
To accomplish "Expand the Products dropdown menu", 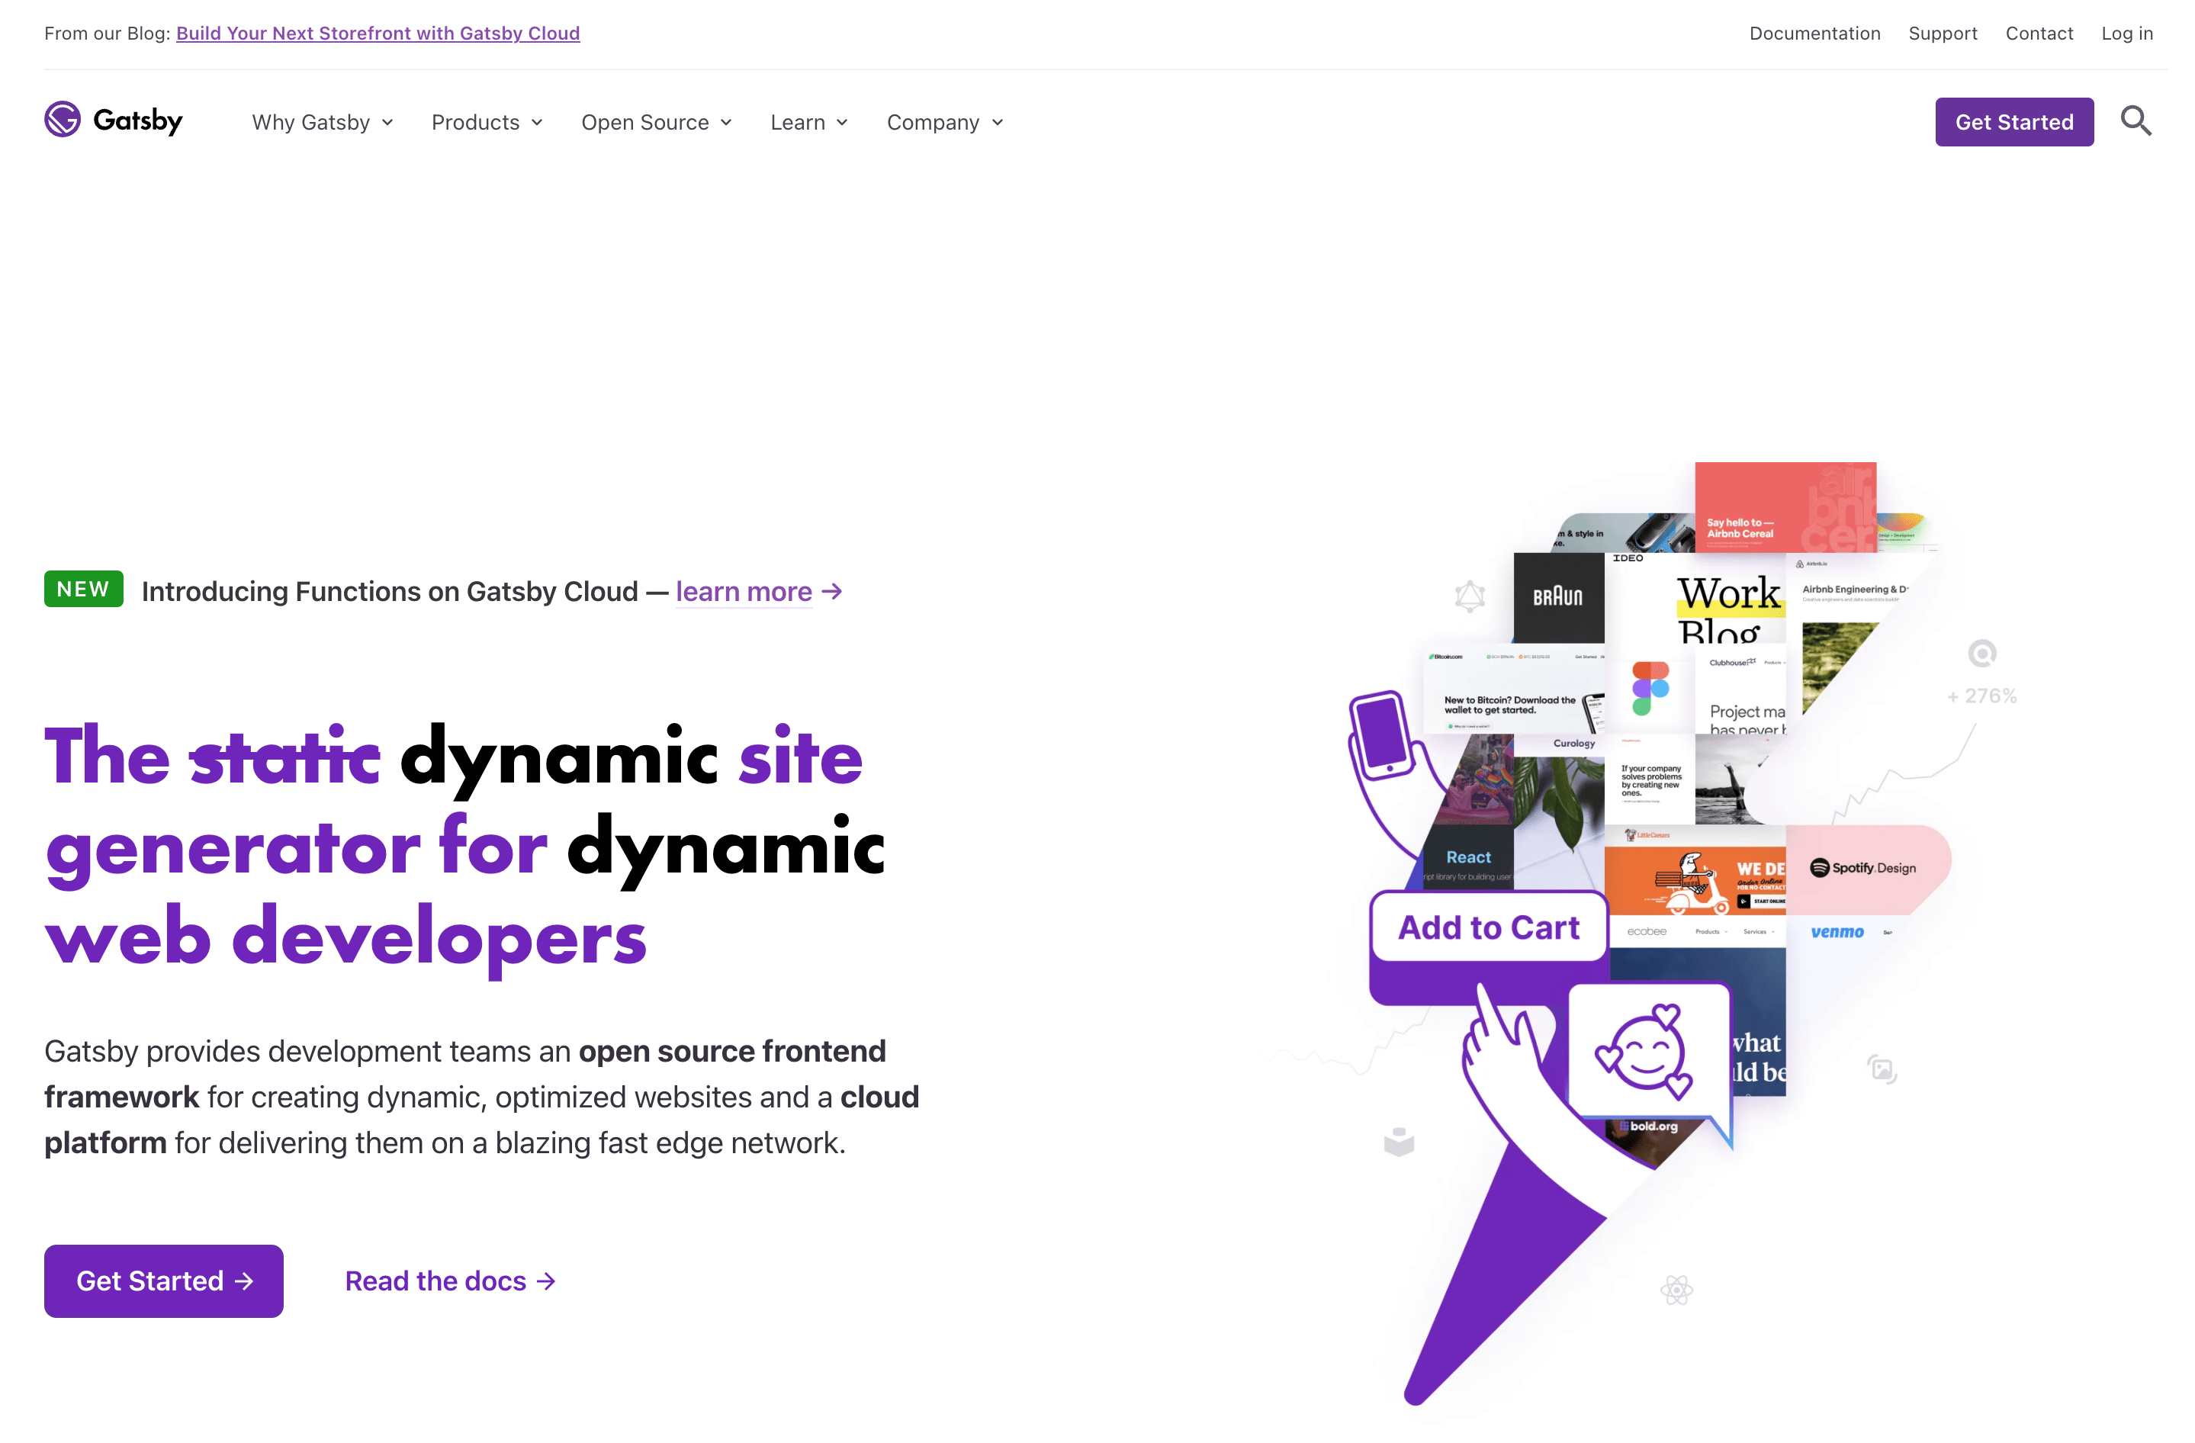I will [487, 123].
